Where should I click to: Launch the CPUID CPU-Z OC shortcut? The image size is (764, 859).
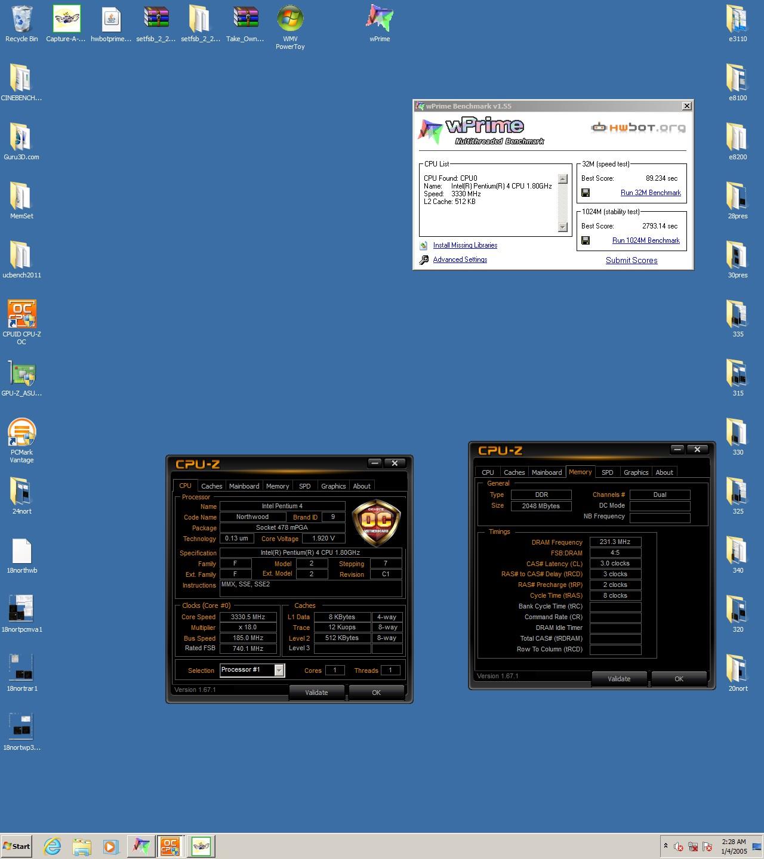click(21, 323)
